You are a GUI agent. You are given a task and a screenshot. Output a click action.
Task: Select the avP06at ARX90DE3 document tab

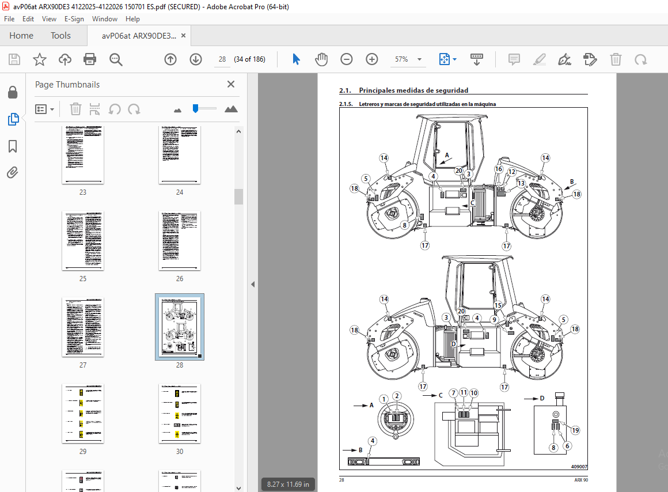[x=139, y=36]
